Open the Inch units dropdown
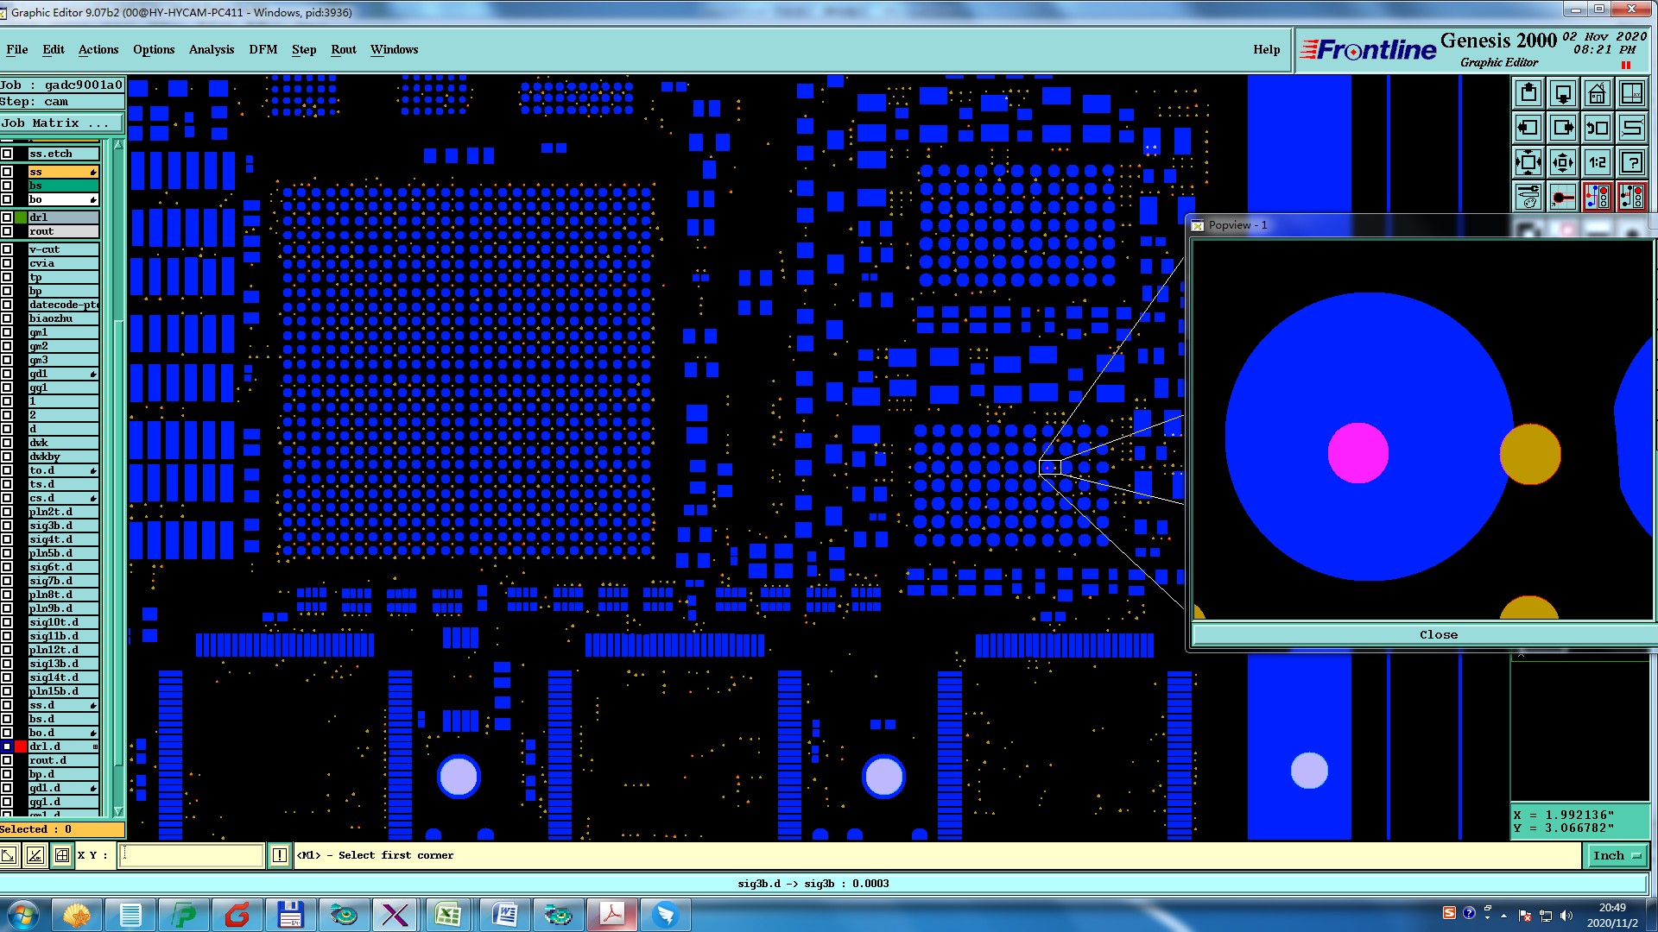This screenshot has width=1658, height=932. point(1615,855)
